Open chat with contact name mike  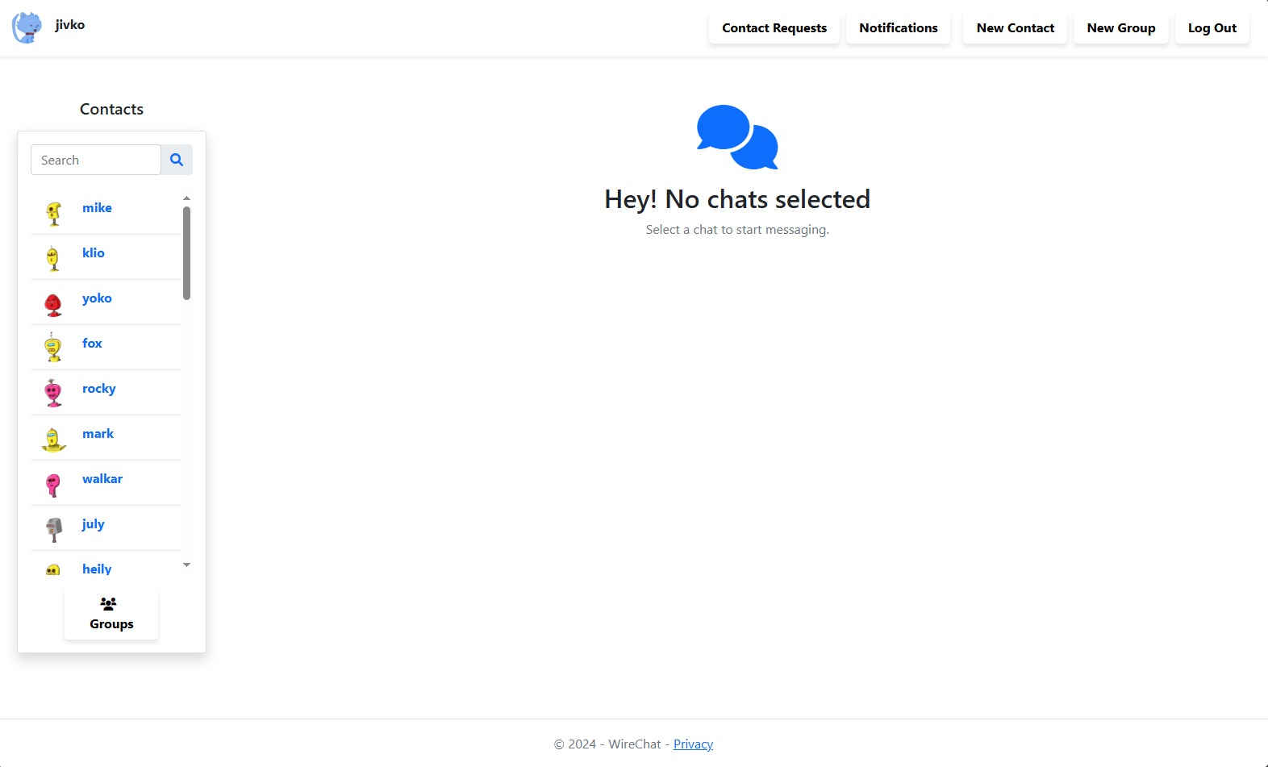(x=97, y=208)
